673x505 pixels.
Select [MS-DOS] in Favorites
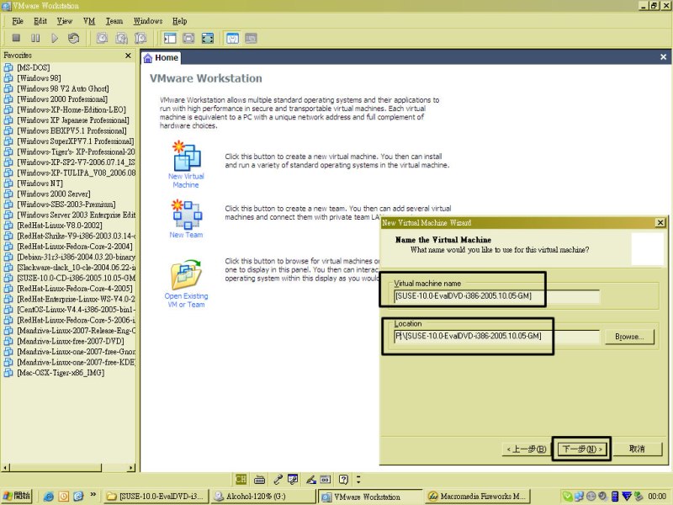pos(33,68)
